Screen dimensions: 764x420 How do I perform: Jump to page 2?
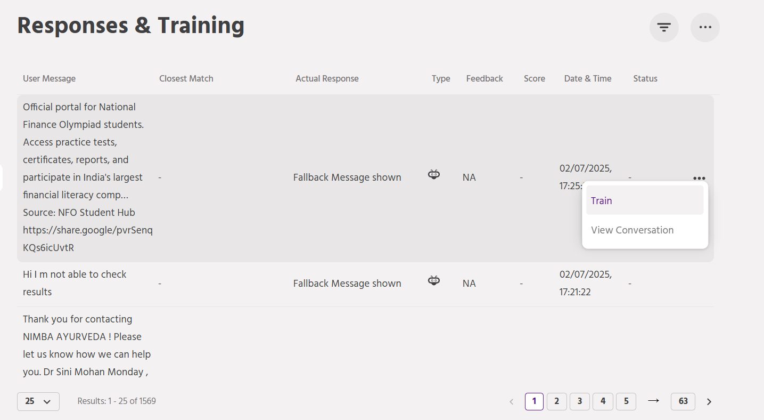point(556,401)
